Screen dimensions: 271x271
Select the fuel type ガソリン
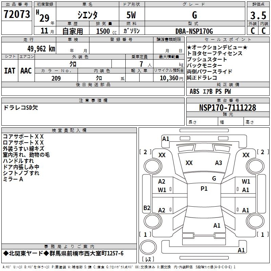[x=131, y=31]
